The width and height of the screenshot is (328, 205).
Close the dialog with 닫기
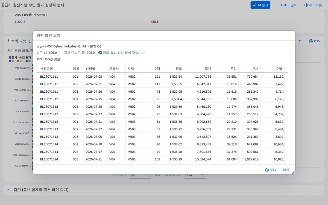(286, 170)
